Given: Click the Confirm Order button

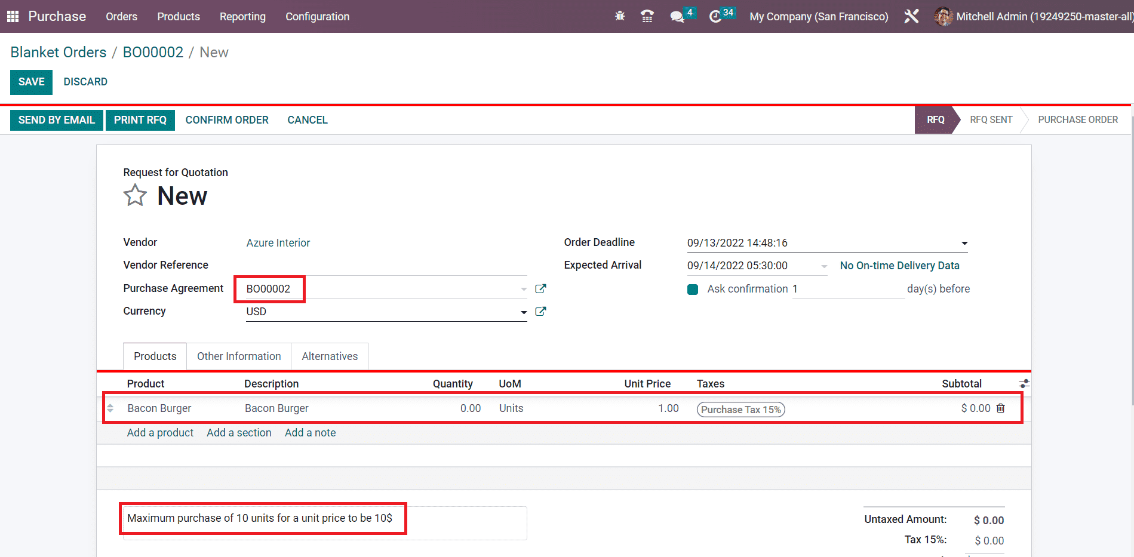Looking at the screenshot, I should pos(227,120).
